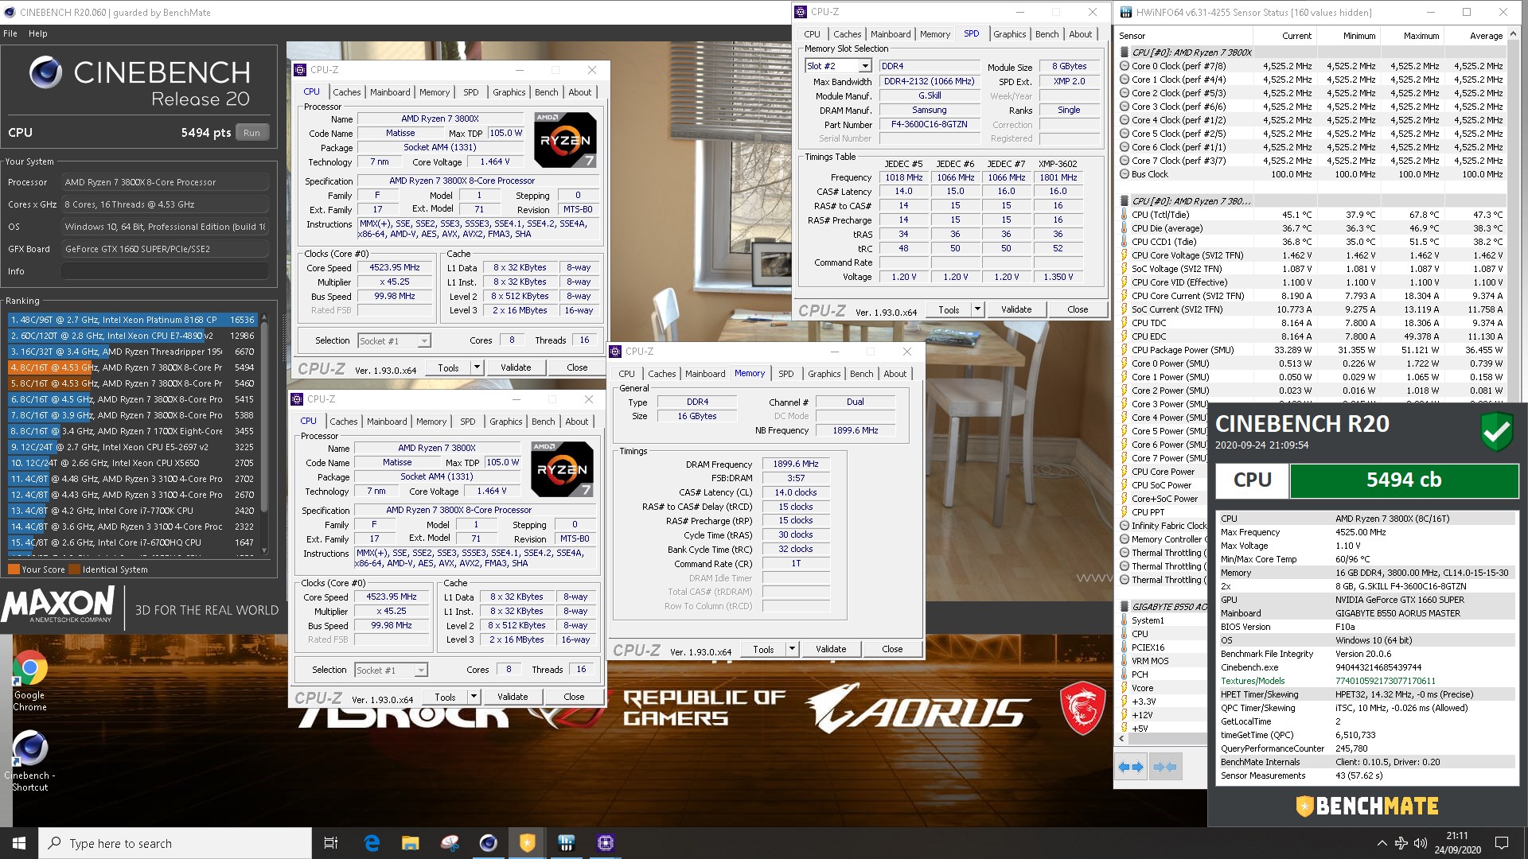1528x859 pixels.
Task: Click Run button next to CPU score
Action: click(251, 133)
